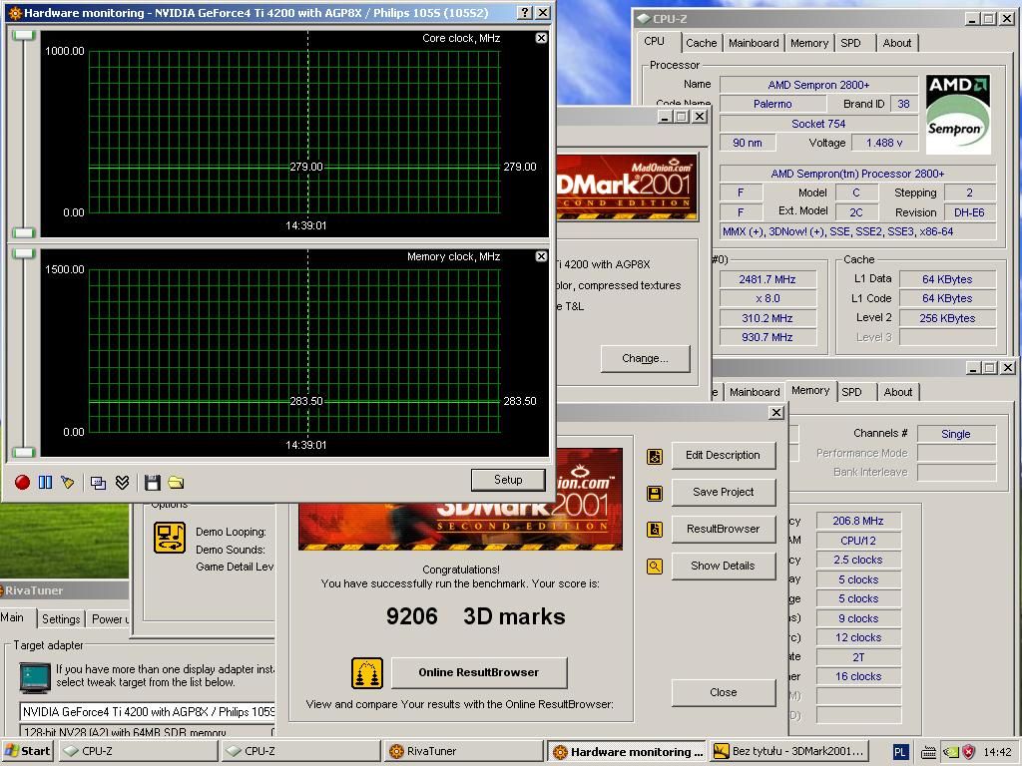Click the 206.8 MHz memory frequency value

pos(857,521)
